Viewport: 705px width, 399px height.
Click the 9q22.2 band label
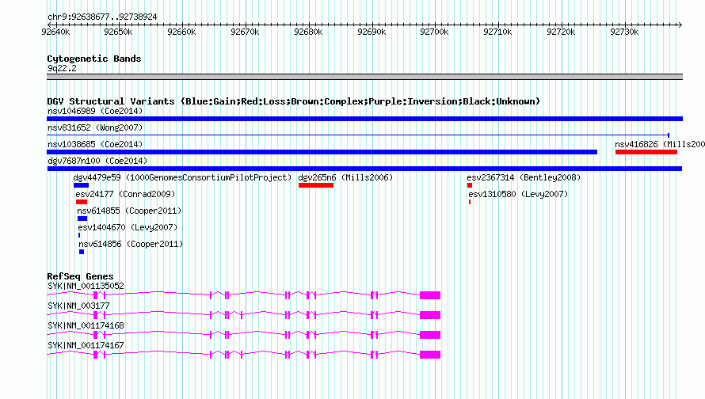pos(62,68)
